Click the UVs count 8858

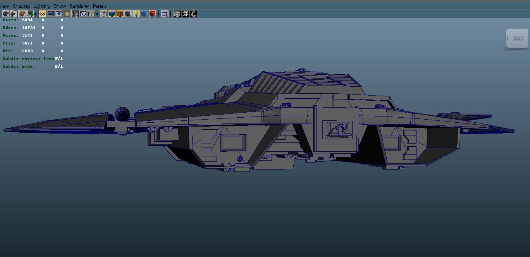28,51
